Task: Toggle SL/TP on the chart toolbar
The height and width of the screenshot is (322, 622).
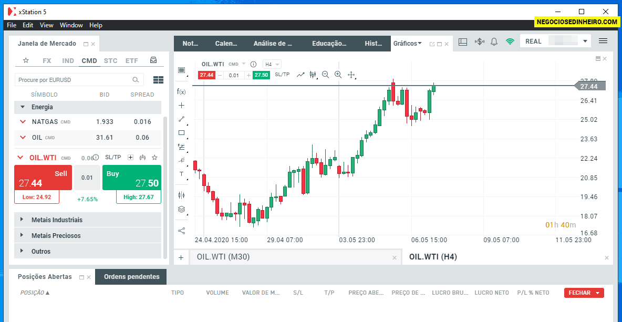Action: 282,75
